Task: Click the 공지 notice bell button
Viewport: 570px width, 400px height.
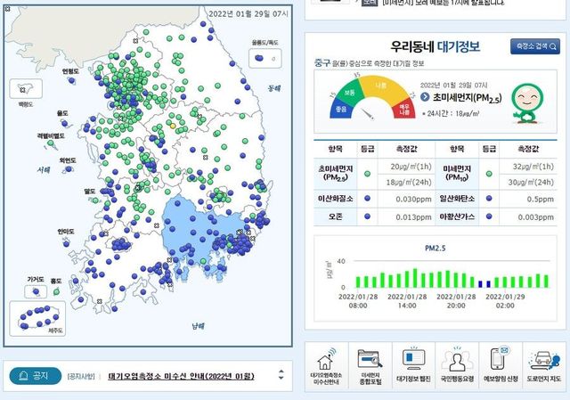Action: point(36,376)
